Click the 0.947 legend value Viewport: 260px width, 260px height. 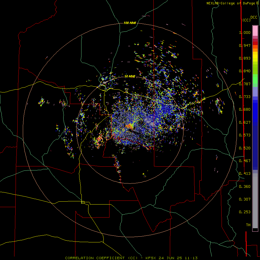pyautogui.click(x=245, y=45)
